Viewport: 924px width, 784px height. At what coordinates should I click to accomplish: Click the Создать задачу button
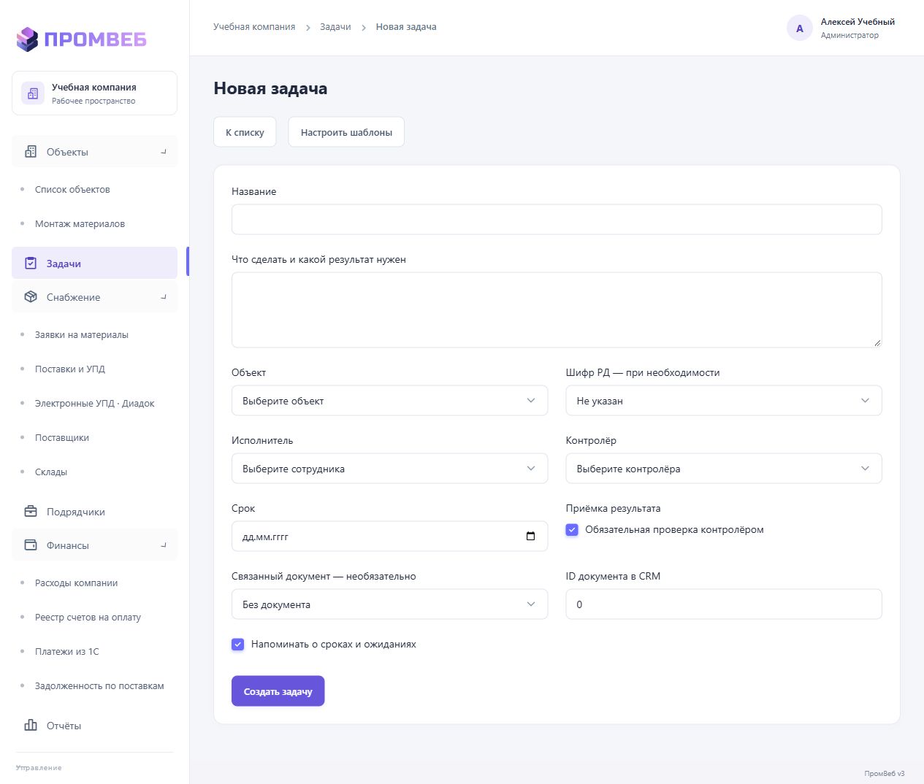278,691
